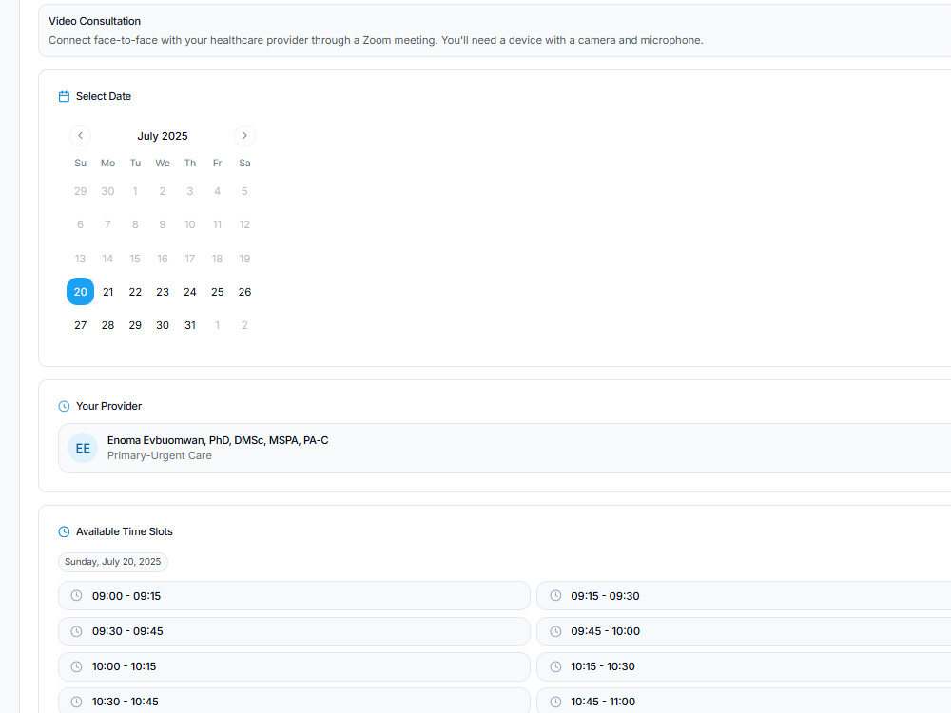
Task: Click the Primary-Urgent Care specialty text
Action: tap(160, 455)
